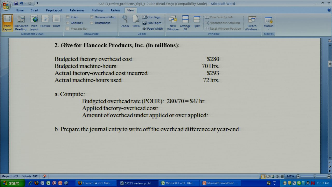The image size is (332, 187).
Task: Enable the Ruler checkbox
Action: (x=68, y=17)
